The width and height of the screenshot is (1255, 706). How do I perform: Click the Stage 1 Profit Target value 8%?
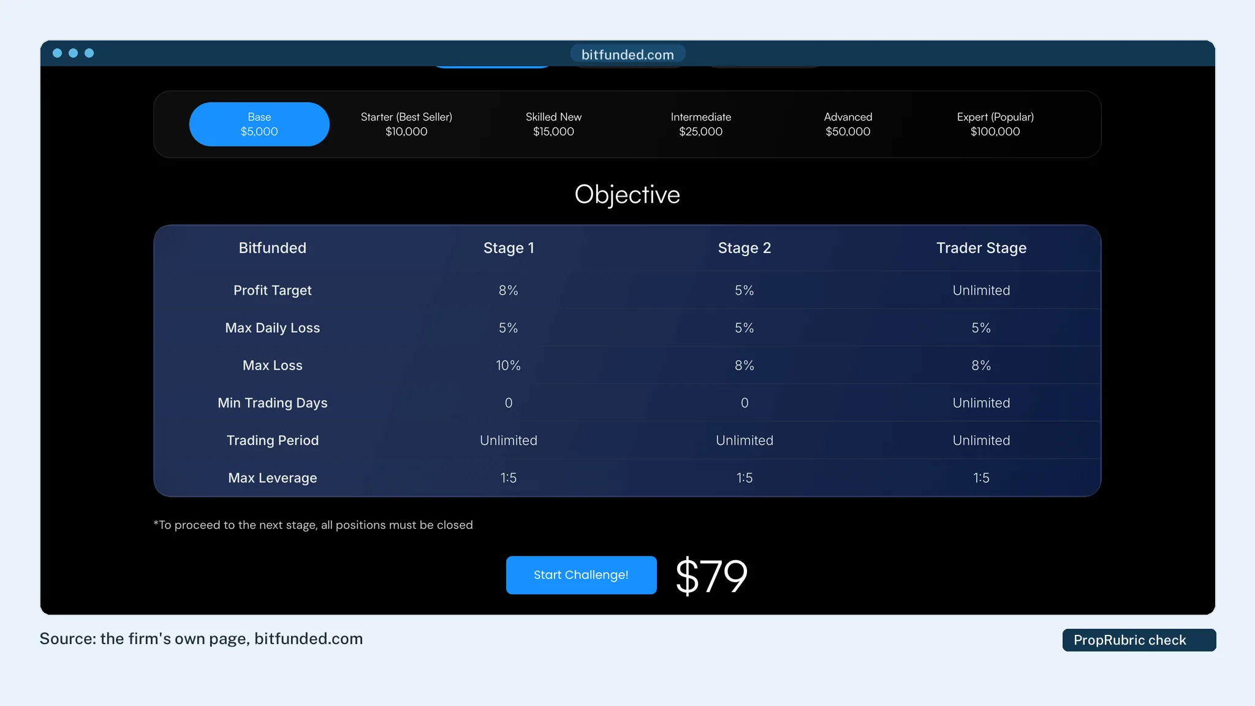(509, 290)
